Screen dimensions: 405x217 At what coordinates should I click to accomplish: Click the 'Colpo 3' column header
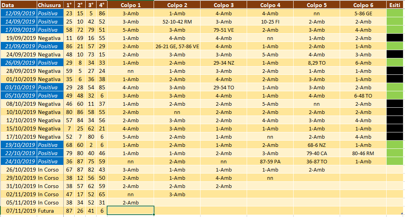point(224,5)
